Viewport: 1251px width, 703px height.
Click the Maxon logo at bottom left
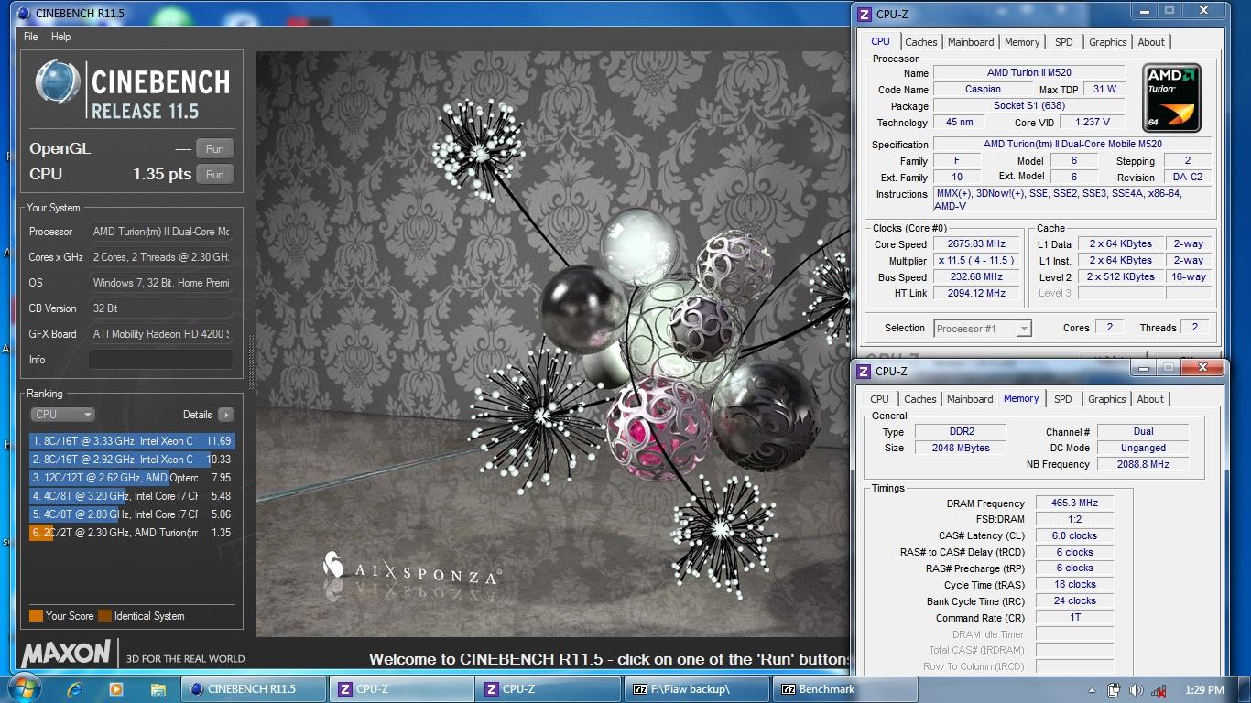[66, 654]
